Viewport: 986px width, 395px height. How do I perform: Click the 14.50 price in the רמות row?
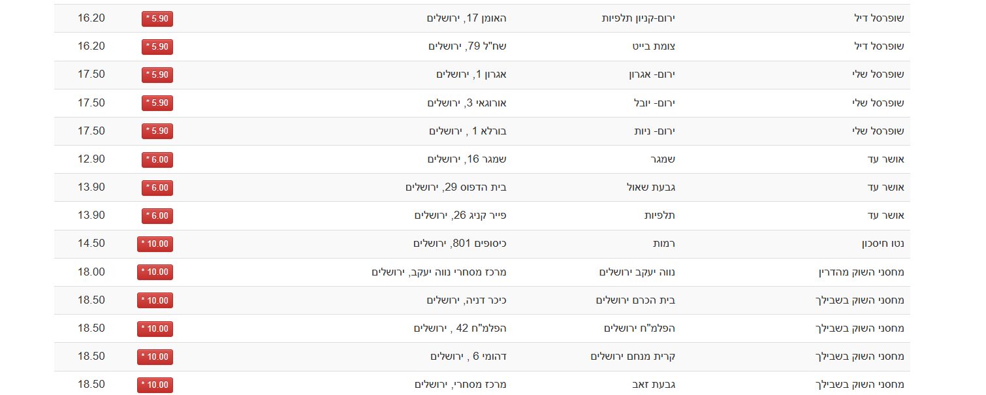click(91, 244)
